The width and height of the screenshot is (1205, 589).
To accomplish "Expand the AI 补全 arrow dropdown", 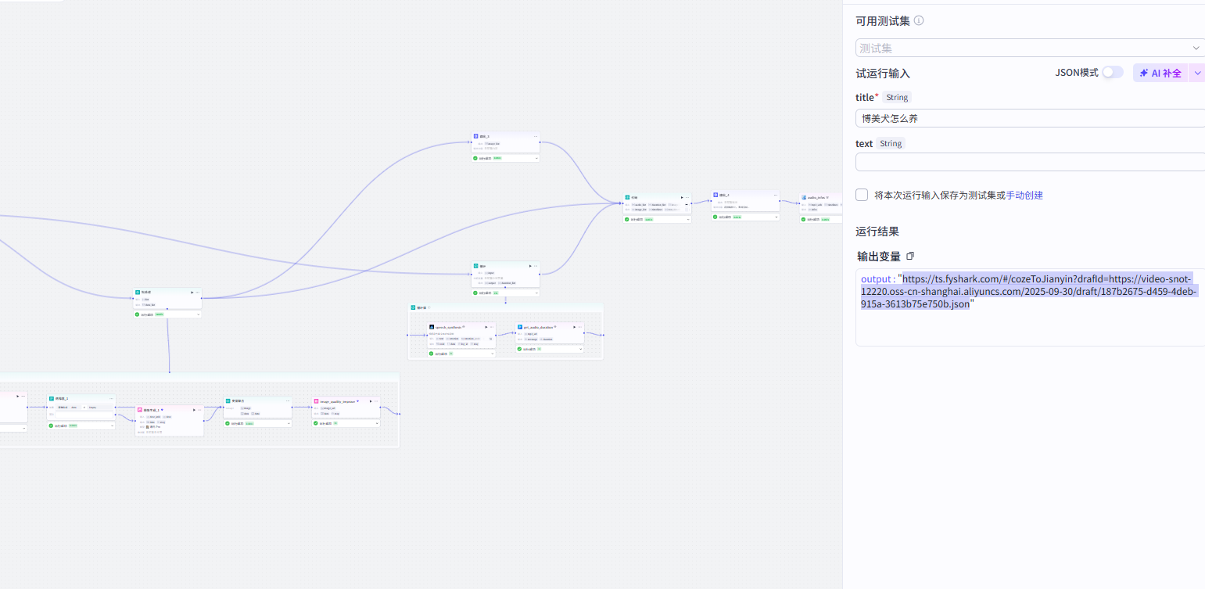I will pyautogui.click(x=1196, y=73).
